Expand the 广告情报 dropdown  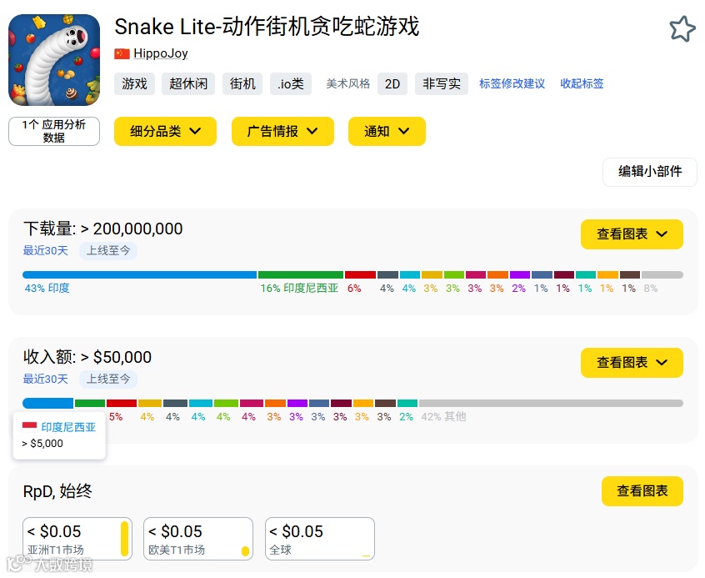282,131
